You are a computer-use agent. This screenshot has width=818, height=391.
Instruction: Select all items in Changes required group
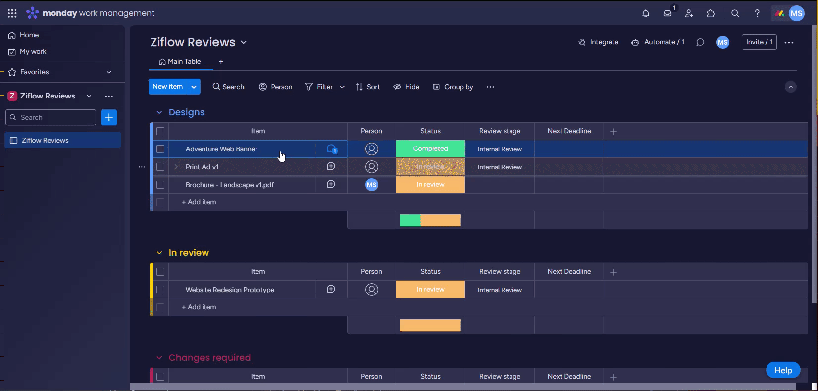[x=160, y=377]
